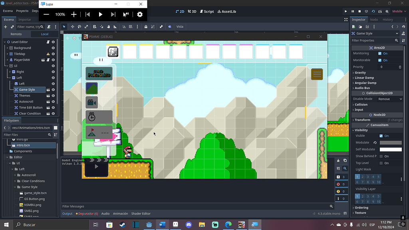Collapse the UI branch in the scene tree
This screenshot has width=409, height=230.
pos(7,65)
